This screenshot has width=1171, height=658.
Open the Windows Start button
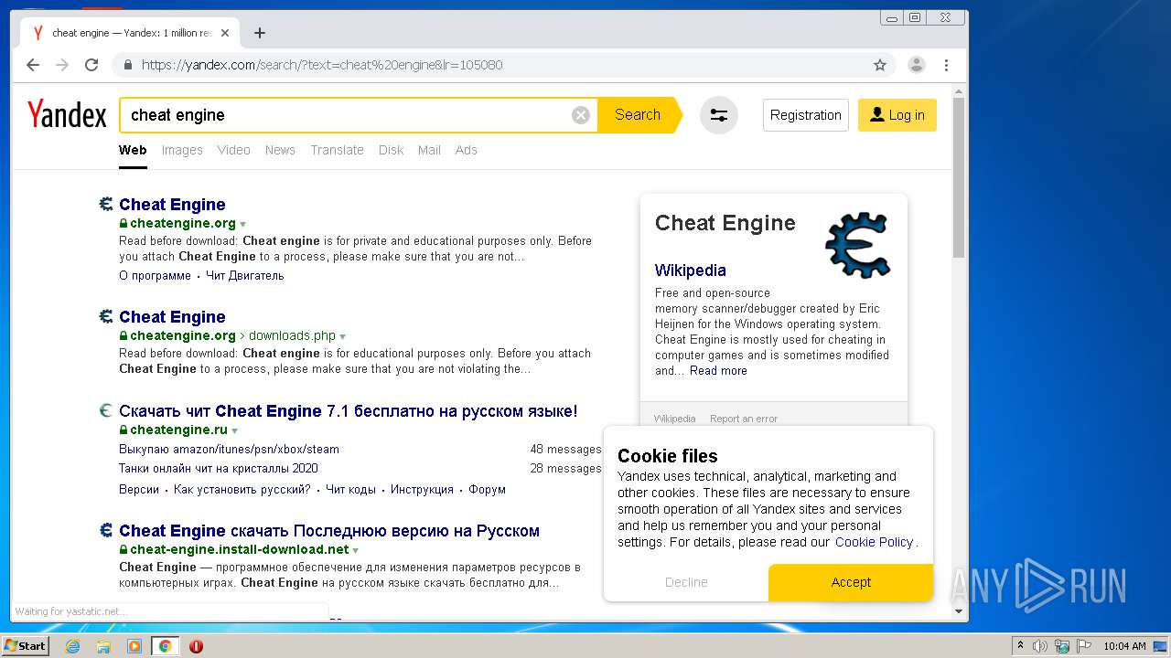click(x=25, y=645)
